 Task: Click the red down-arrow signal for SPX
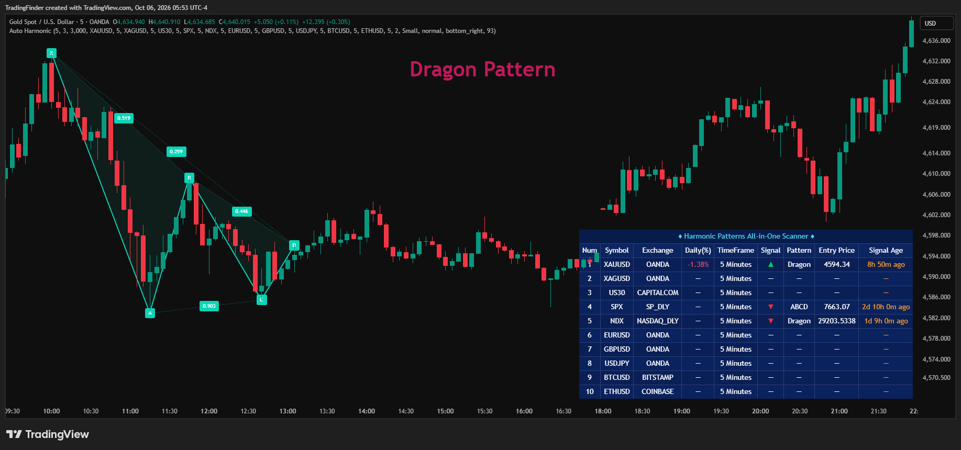tap(771, 307)
